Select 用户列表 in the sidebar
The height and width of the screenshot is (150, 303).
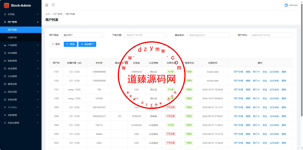[x=21, y=30]
